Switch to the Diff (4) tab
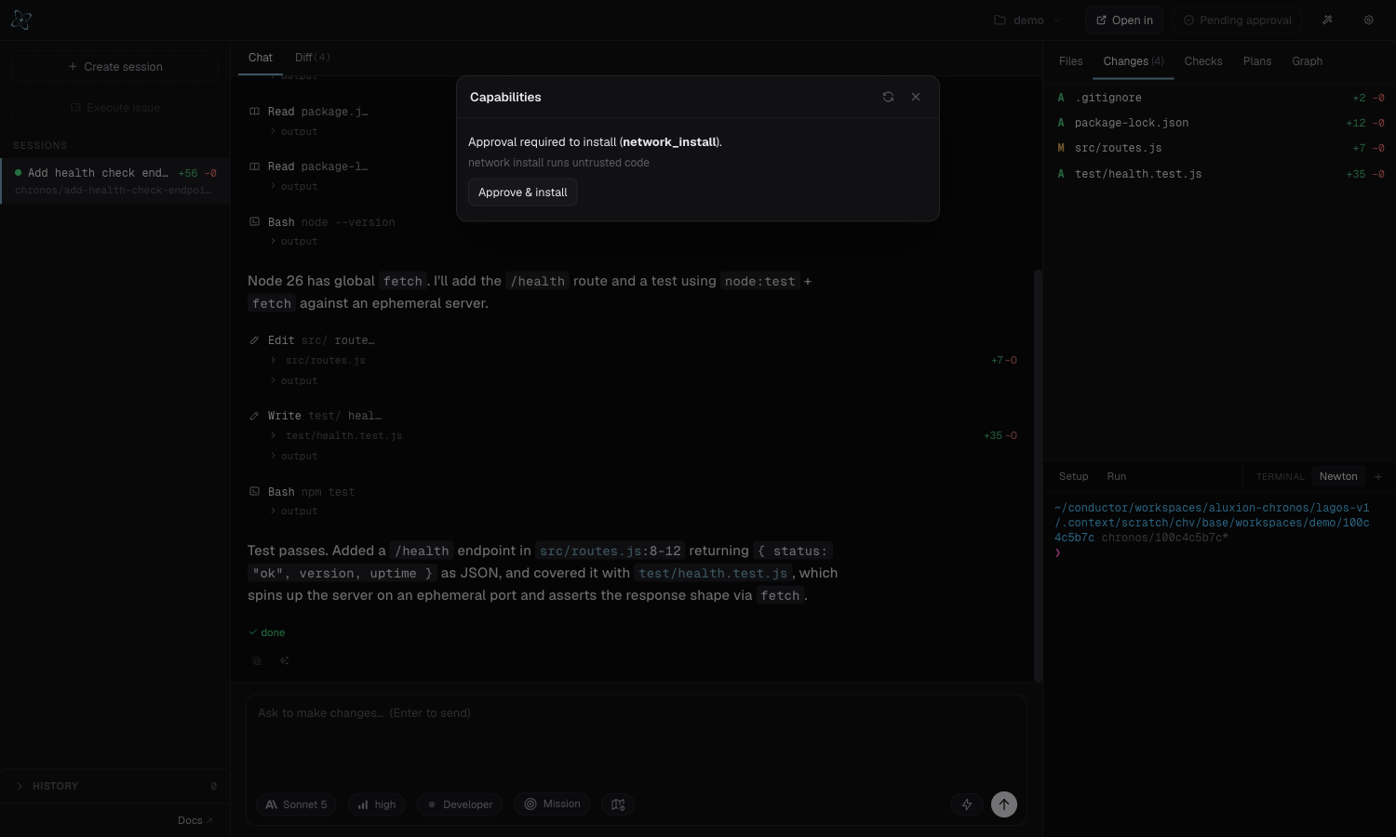Screen dimensions: 1396x837 click(313, 58)
